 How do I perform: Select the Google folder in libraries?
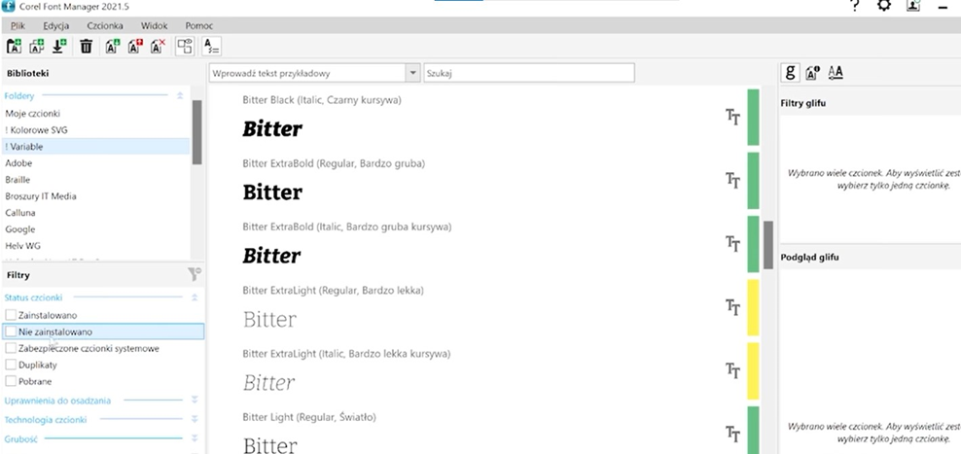[x=20, y=229]
